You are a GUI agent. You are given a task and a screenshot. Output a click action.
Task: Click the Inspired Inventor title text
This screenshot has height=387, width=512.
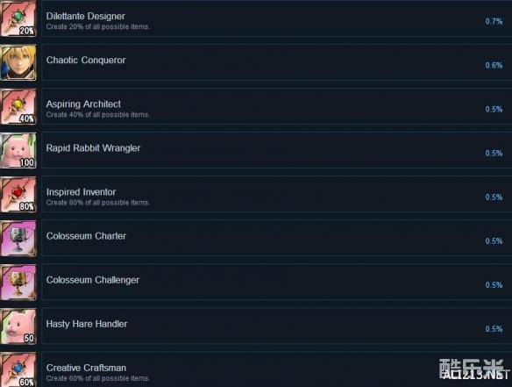[x=81, y=192]
